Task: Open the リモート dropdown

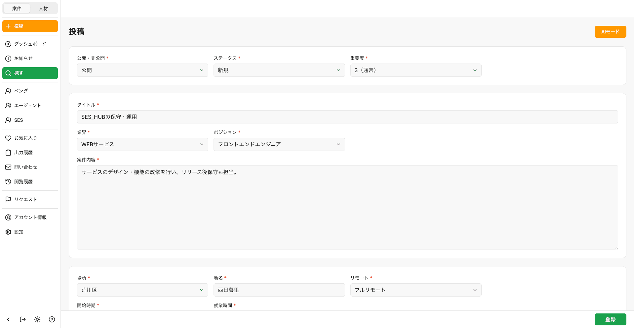Action: click(x=416, y=290)
